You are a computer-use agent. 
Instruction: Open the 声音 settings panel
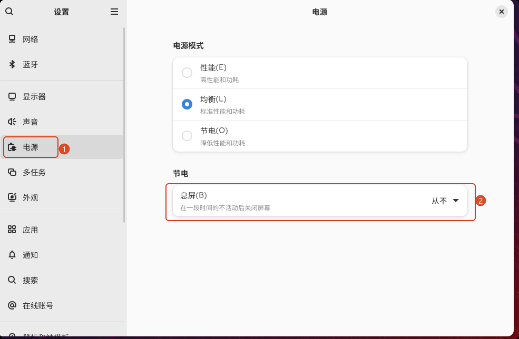[62, 122]
